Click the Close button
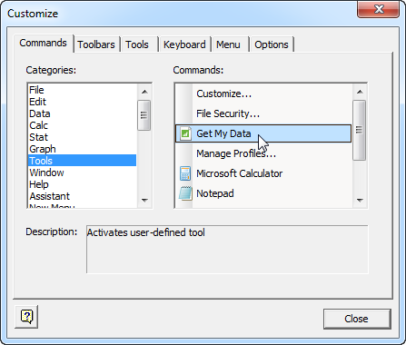Image resolution: width=406 pixels, height=345 pixels. (x=357, y=319)
